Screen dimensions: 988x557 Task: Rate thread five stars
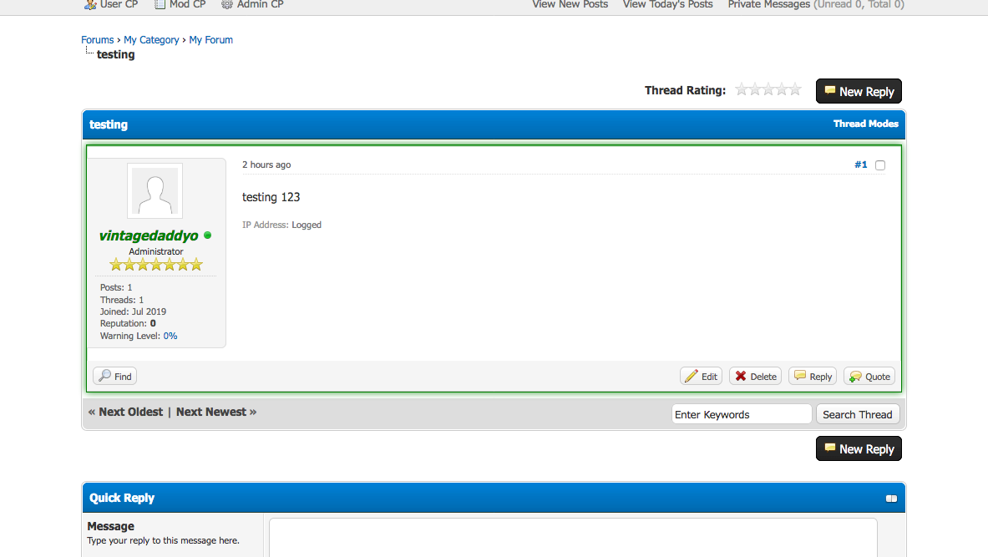click(x=794, y=89)
